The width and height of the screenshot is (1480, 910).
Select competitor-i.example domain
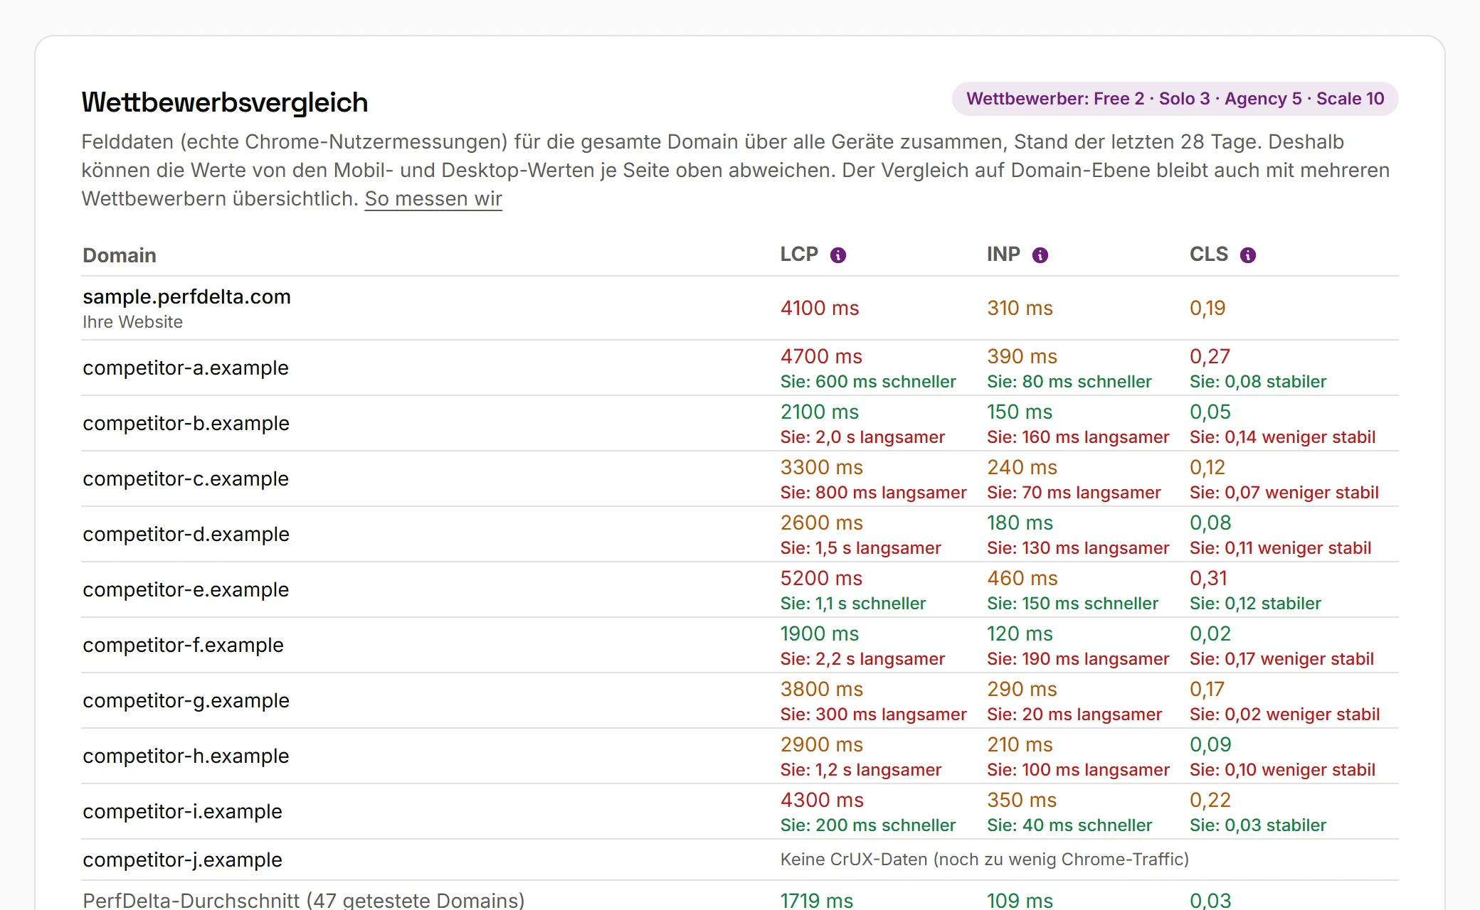click(x=182, y=811)
